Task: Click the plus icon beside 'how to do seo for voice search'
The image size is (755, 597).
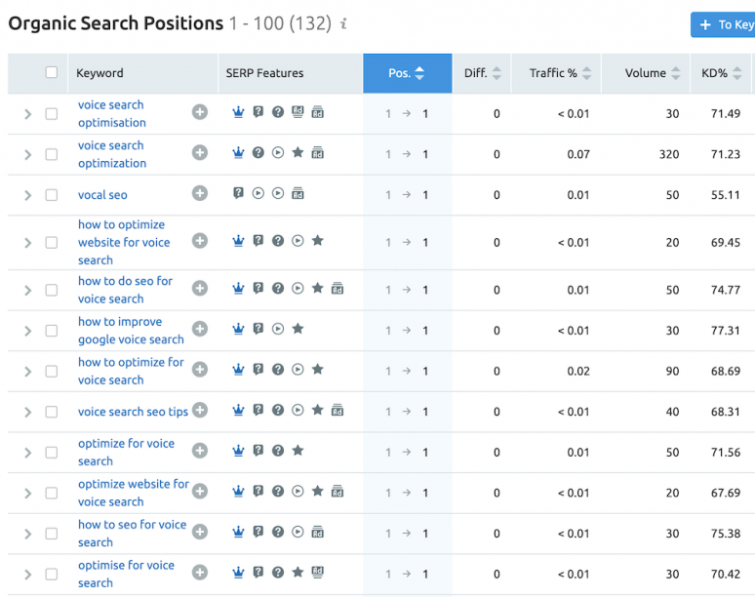Action: point(200,289)
